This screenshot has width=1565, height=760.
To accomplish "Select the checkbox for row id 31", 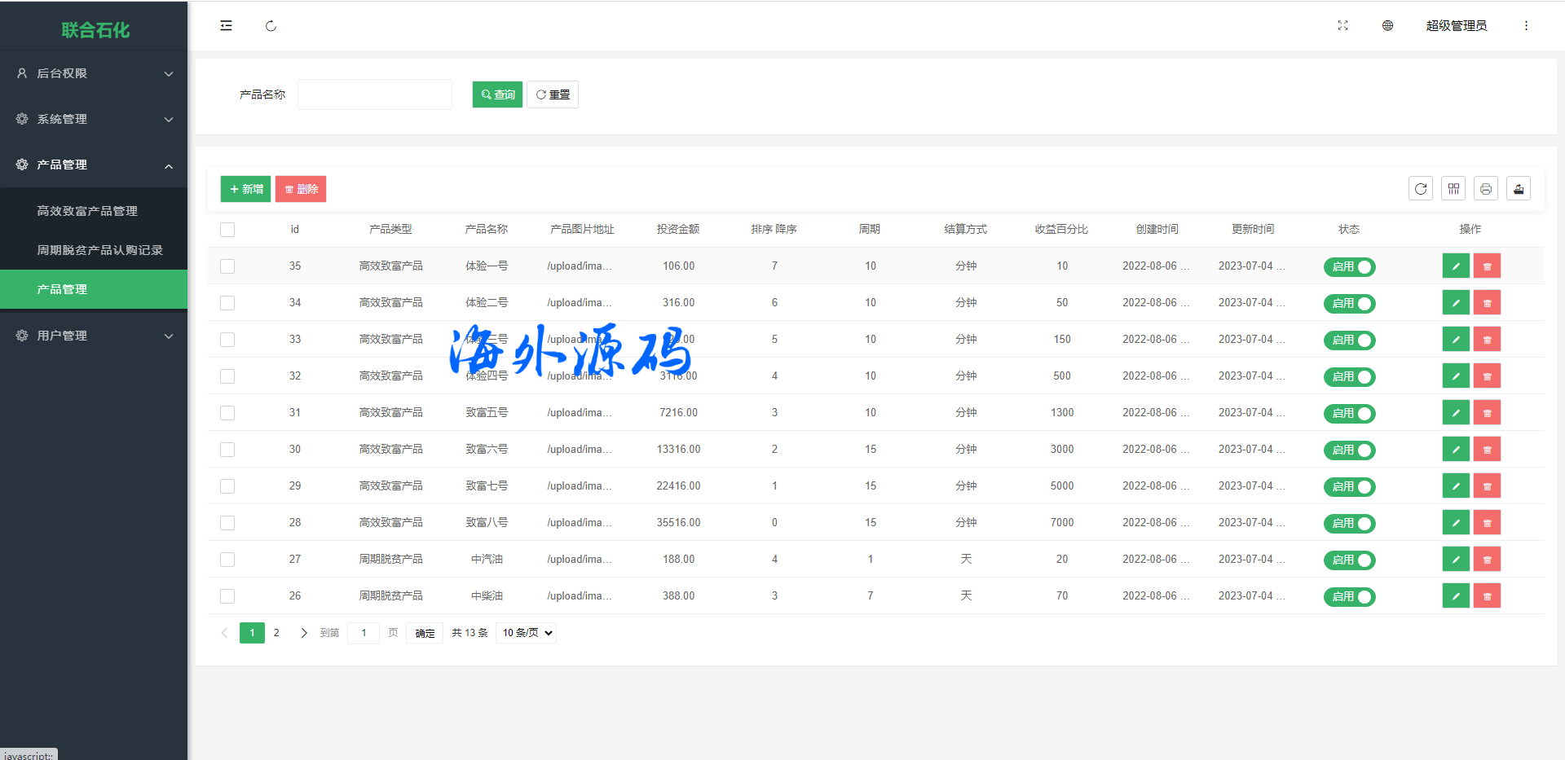I will coord(227,413).
